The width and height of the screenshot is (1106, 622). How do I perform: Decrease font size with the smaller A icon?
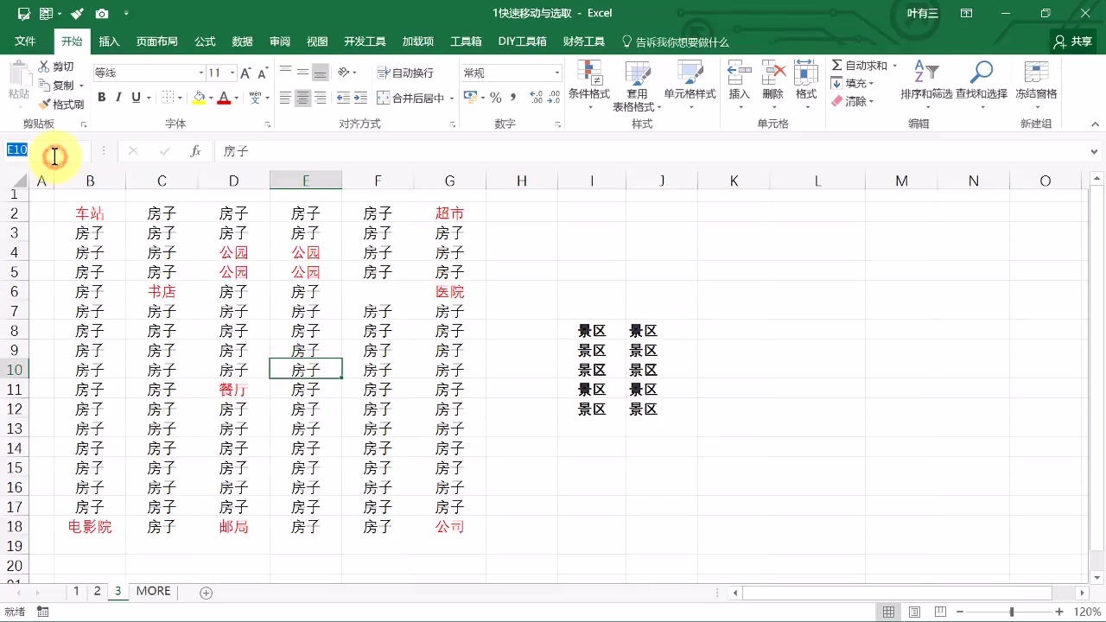(x=263, y=73)
